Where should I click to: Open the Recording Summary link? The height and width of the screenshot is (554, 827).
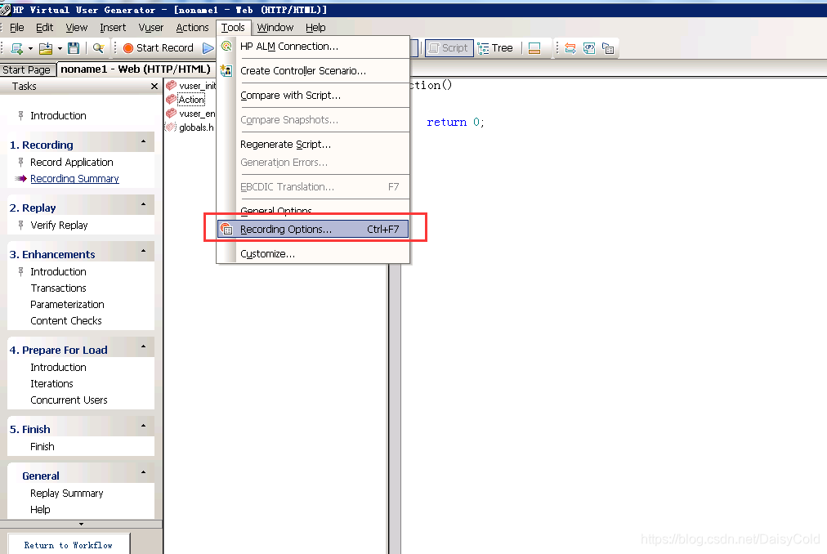point(74,179)
